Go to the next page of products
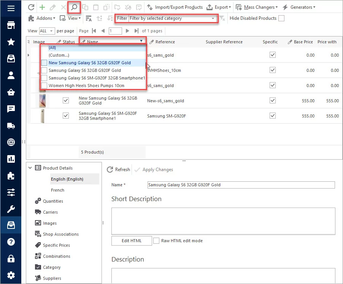The height and width of the screenshot is (284, 343). (x=127, y=31)
